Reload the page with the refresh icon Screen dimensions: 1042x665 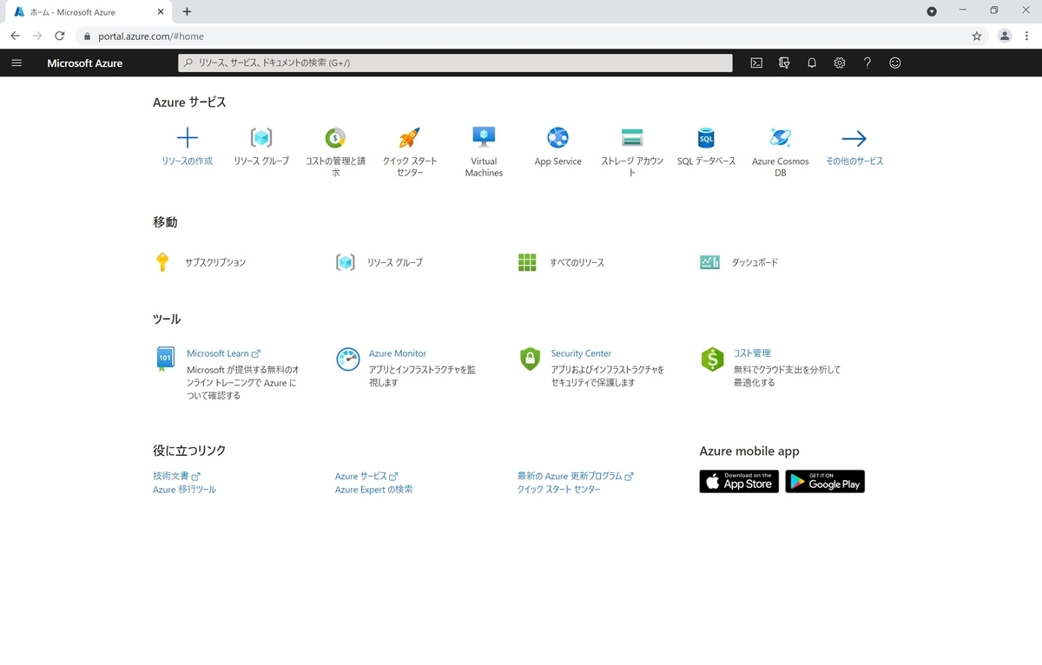(x=59, y=36)
